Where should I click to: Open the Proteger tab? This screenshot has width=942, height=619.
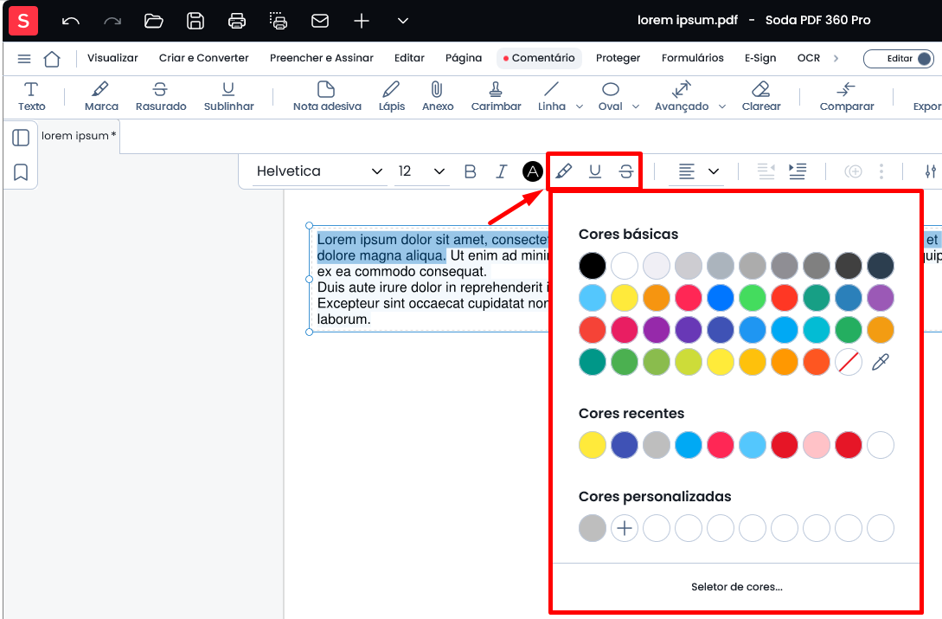click(x=618, y=58)
